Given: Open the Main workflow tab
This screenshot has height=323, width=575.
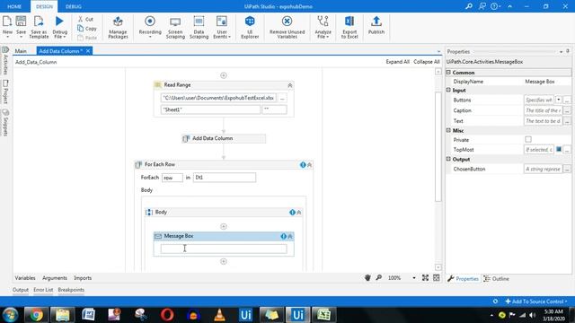Looking at the screenshot, I should coord(21,51).
